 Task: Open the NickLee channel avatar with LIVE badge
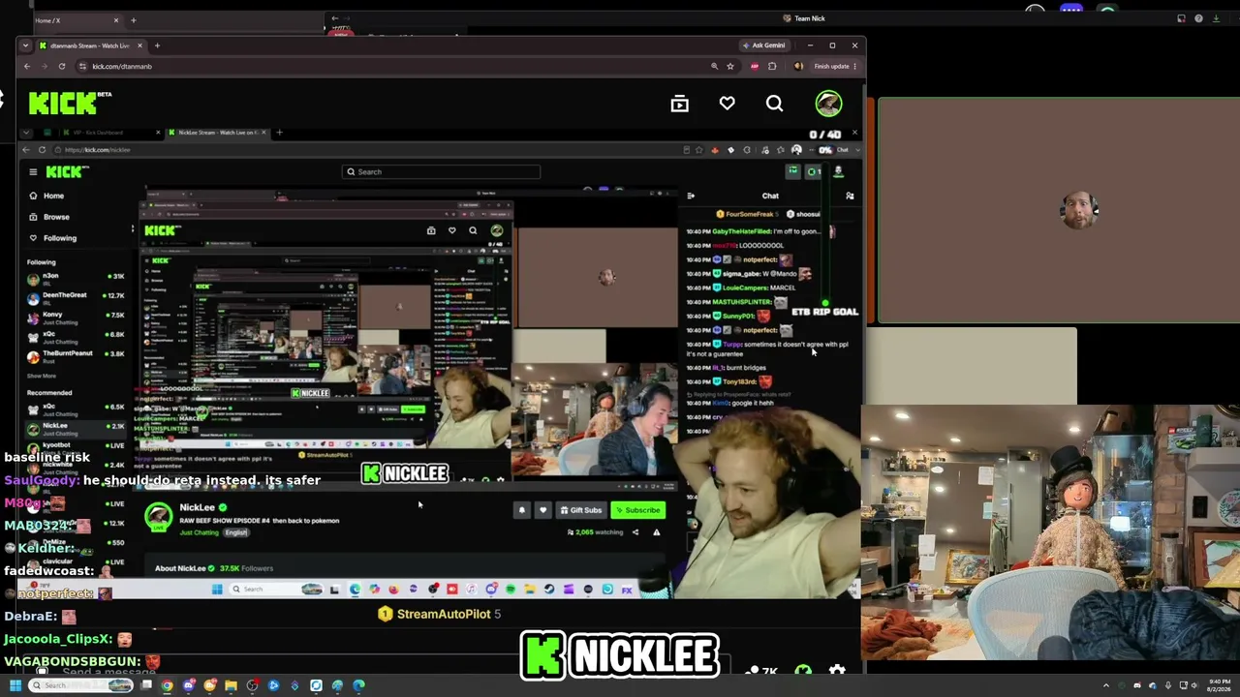[x=158, y=517]
